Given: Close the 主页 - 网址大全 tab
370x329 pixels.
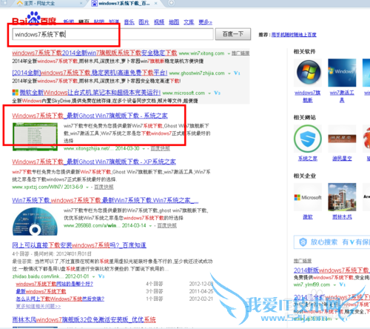Looking at the screenshot, I should tap(81, 3).
